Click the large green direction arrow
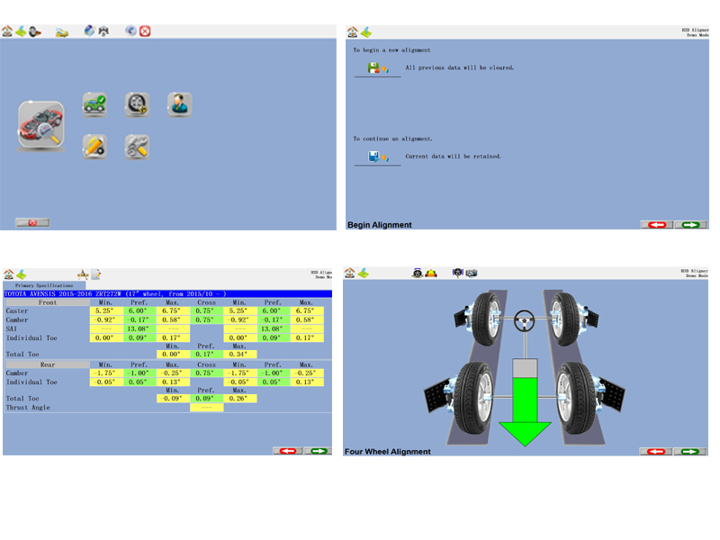 pos(524,408)
